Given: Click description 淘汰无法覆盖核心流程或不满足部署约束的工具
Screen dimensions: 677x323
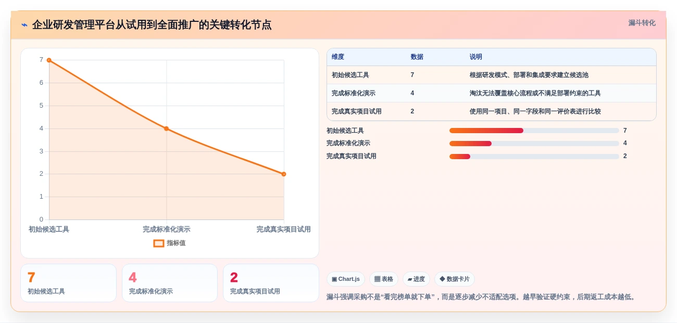Looking at the screenshot, I should (x=535, y=94).
